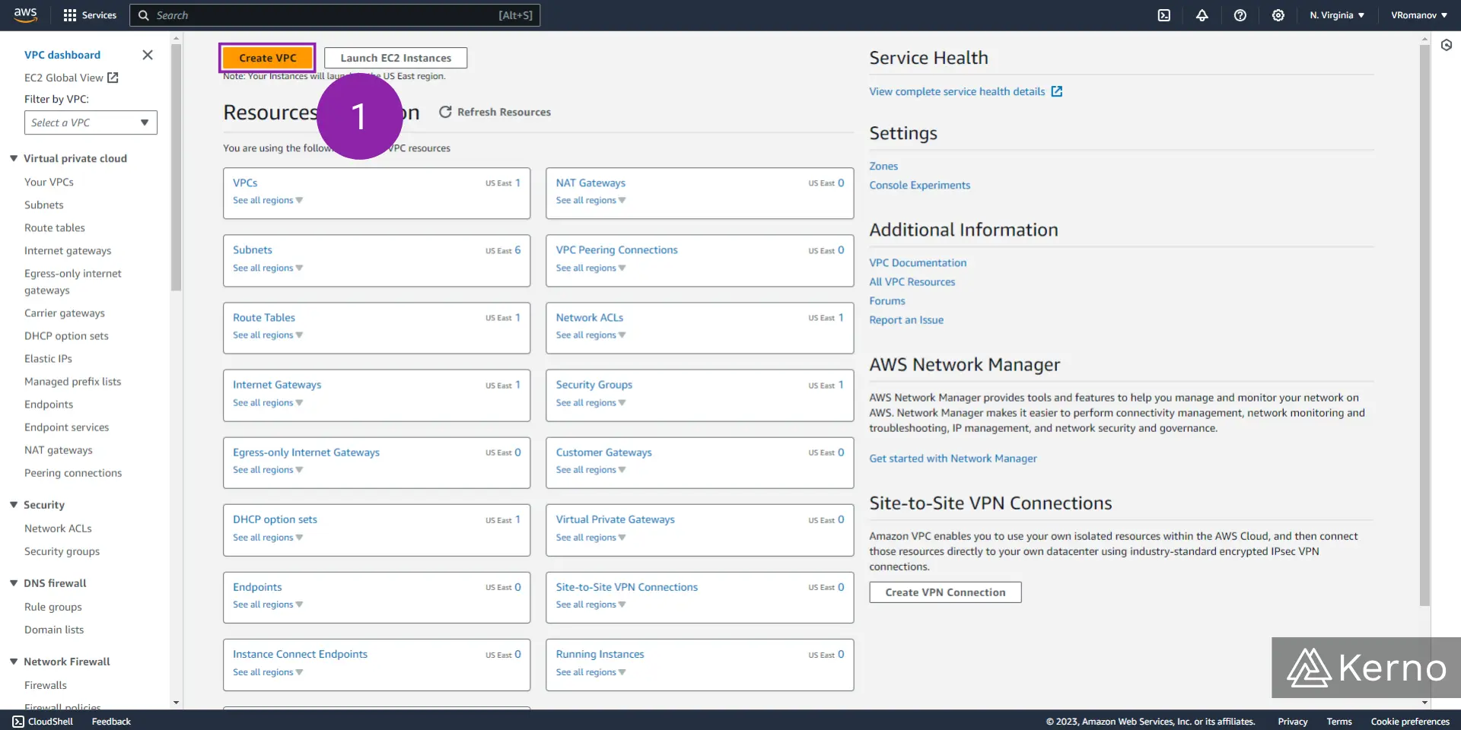Collapse the Virtual private cloud section

coord(14,158)
